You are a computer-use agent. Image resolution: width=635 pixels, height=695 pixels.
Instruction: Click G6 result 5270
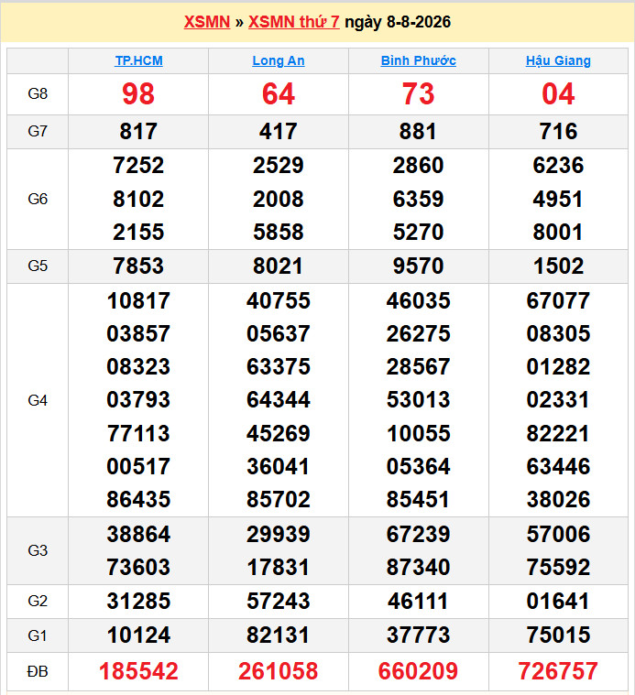tap(418, 233)
